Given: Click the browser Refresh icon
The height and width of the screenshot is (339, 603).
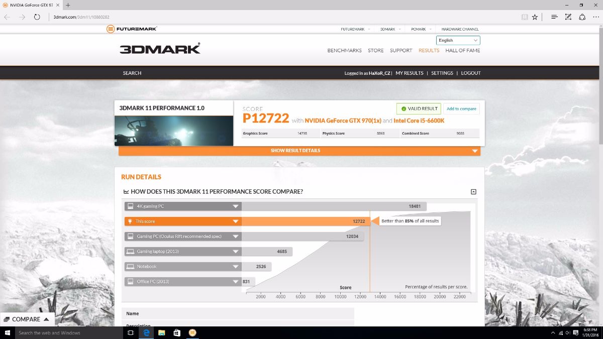Looking at the screenshot, I should coord(37,17).
